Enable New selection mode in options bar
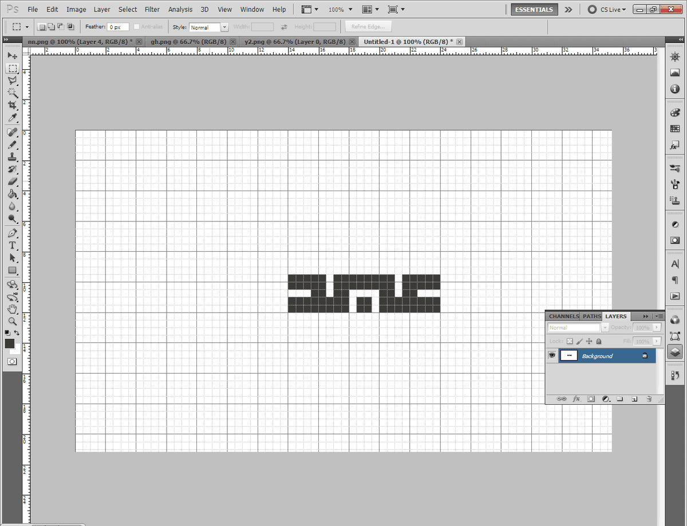 [x=42, y=27]
